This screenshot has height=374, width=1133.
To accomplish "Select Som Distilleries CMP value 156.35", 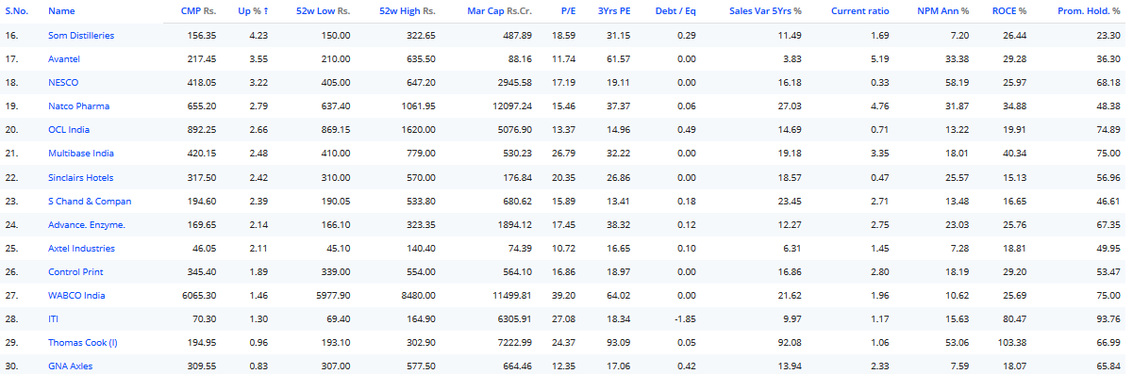I will (x=203, y=35).
